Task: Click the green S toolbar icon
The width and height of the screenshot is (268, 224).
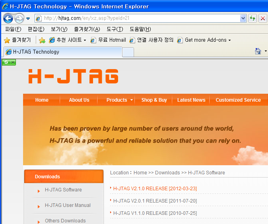Action: (6, 62)
